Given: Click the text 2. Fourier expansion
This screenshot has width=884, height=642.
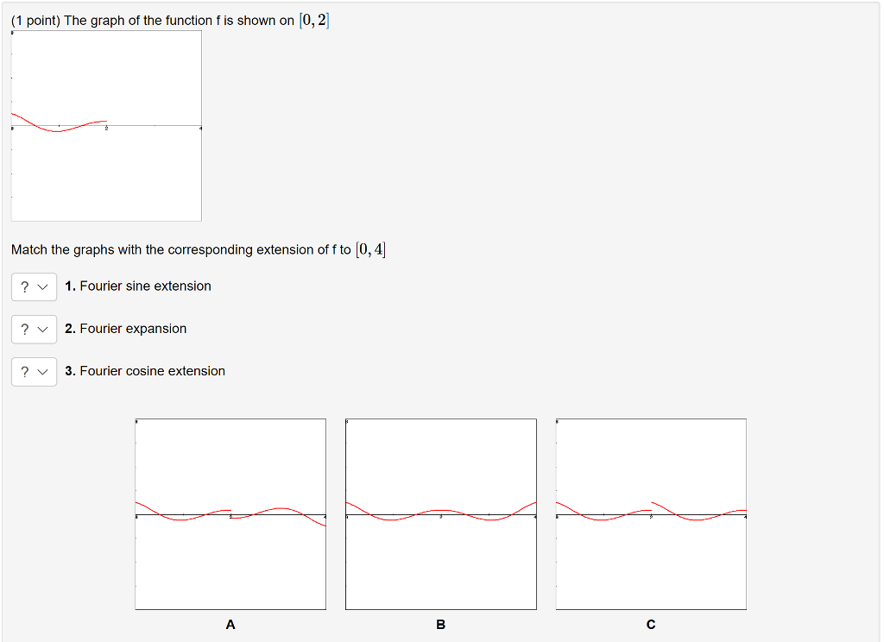Looking at the screenshot, I should click(x=126, y=329).
